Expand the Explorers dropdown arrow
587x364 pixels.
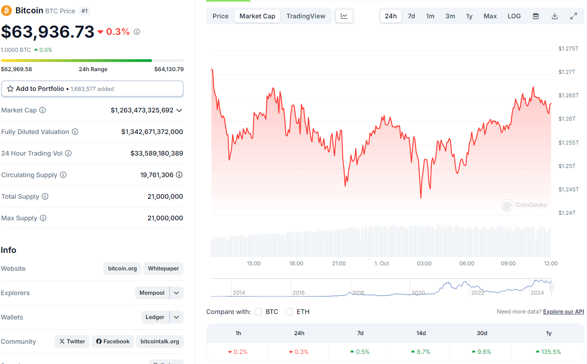click(176, 293)
